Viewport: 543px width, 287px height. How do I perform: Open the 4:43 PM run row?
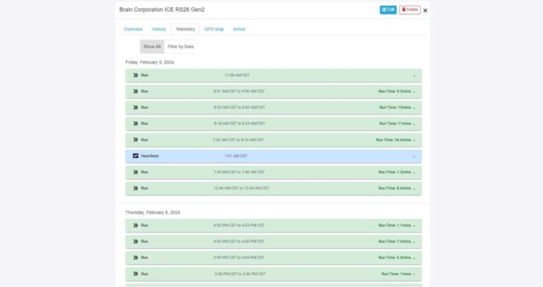point(273,241)
